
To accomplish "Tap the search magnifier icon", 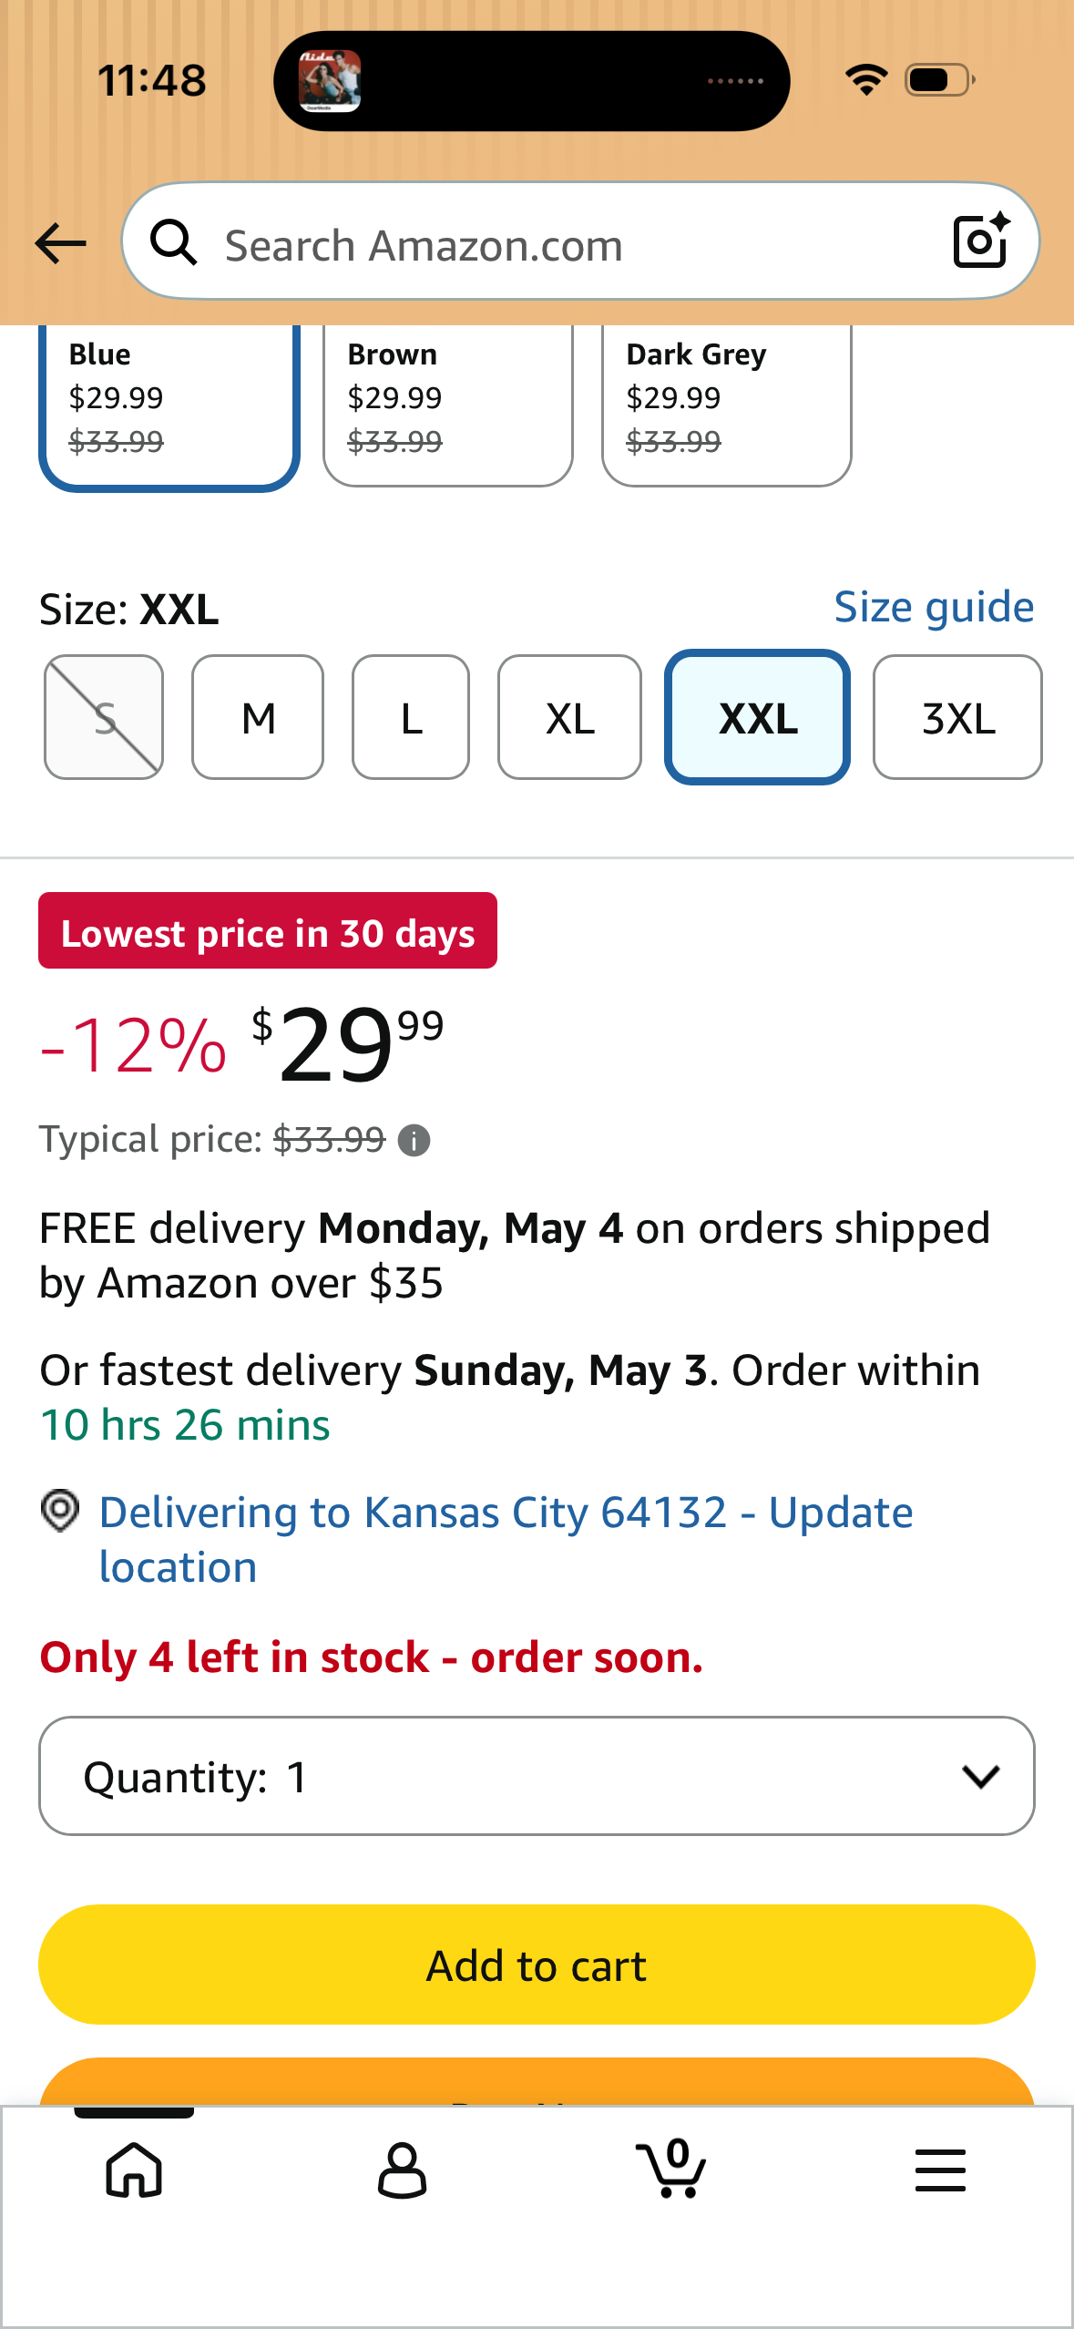I will (x=173, y=243).
